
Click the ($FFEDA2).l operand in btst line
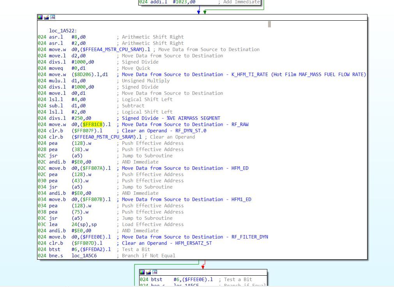pos(95,250)
